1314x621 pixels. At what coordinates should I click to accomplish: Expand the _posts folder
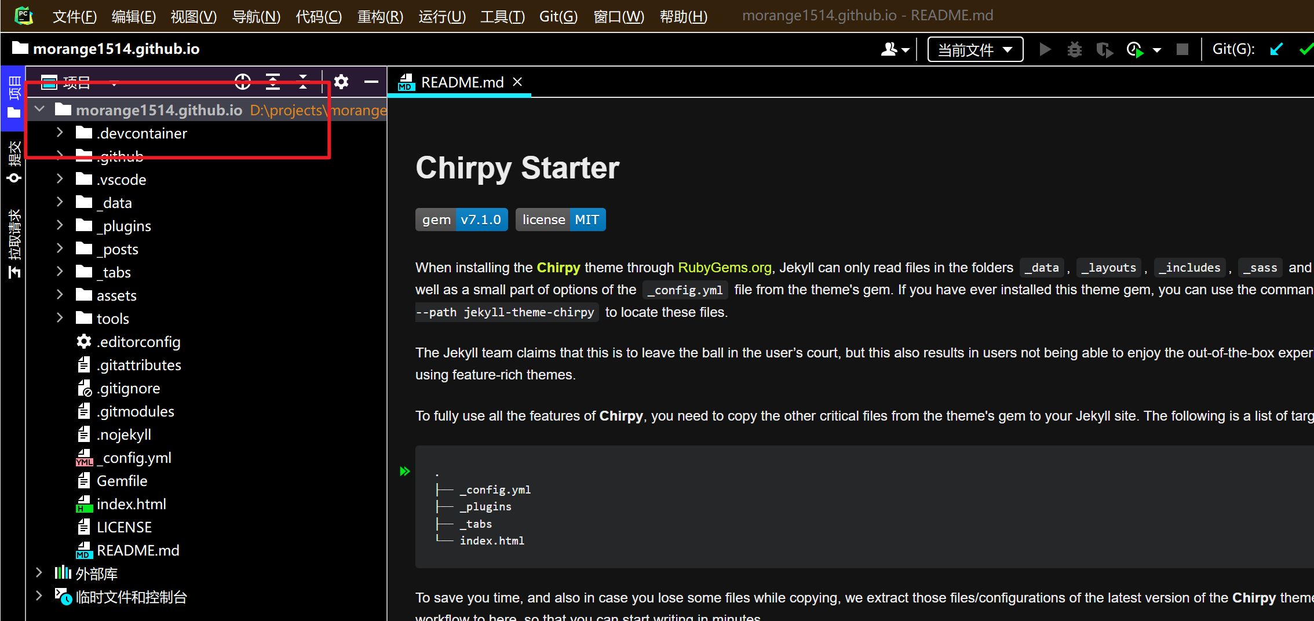[59, 249]
